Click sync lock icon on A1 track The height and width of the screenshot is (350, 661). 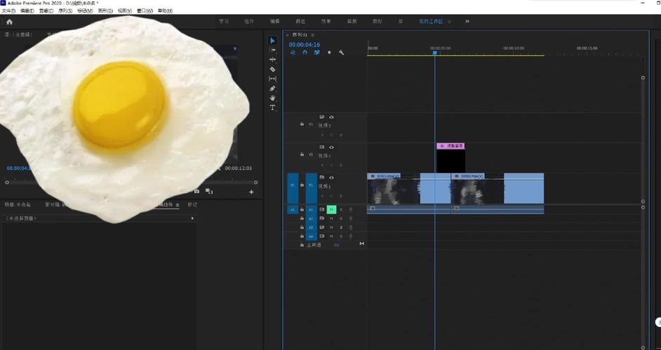[x=321, y=209]
